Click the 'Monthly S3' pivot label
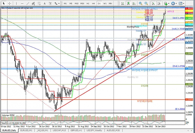 pos(133,77)
